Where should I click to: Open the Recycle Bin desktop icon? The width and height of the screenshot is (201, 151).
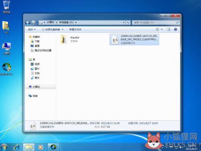point(6,7)
